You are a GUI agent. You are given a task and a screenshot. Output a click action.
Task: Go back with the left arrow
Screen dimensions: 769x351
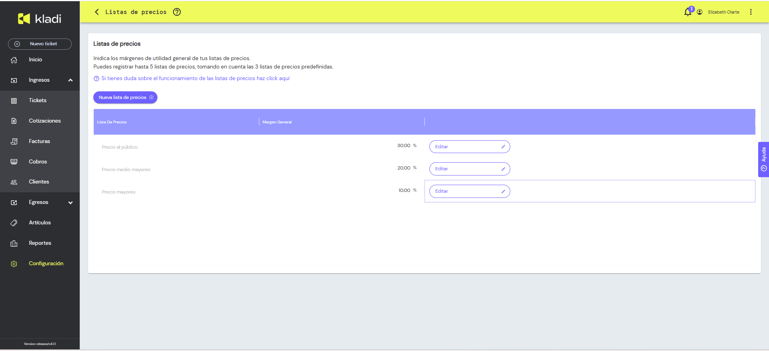tap(97, 12)
